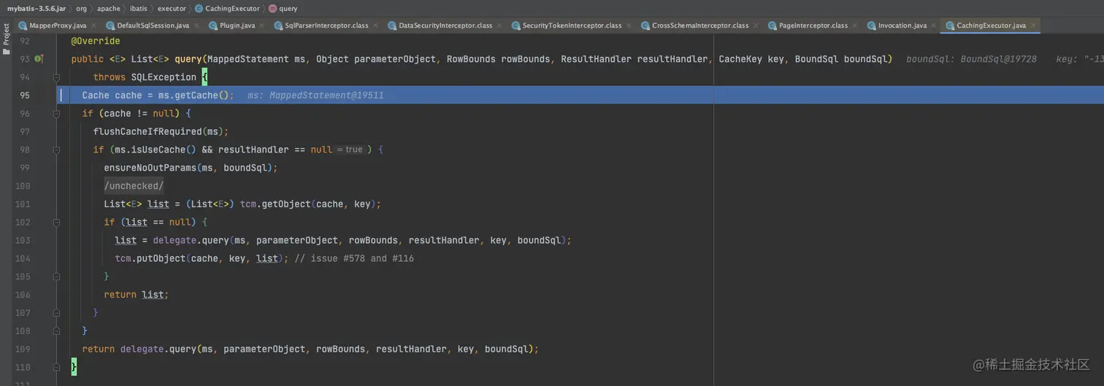The height and width of the screenshot is (386, 1104).
Task: Click the apache breadcrumb segment
Action: [109, 9]
